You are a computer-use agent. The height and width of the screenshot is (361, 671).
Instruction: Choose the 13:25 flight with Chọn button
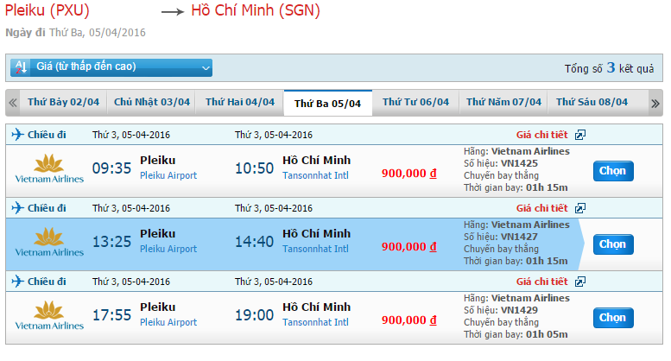coord(613,244)
